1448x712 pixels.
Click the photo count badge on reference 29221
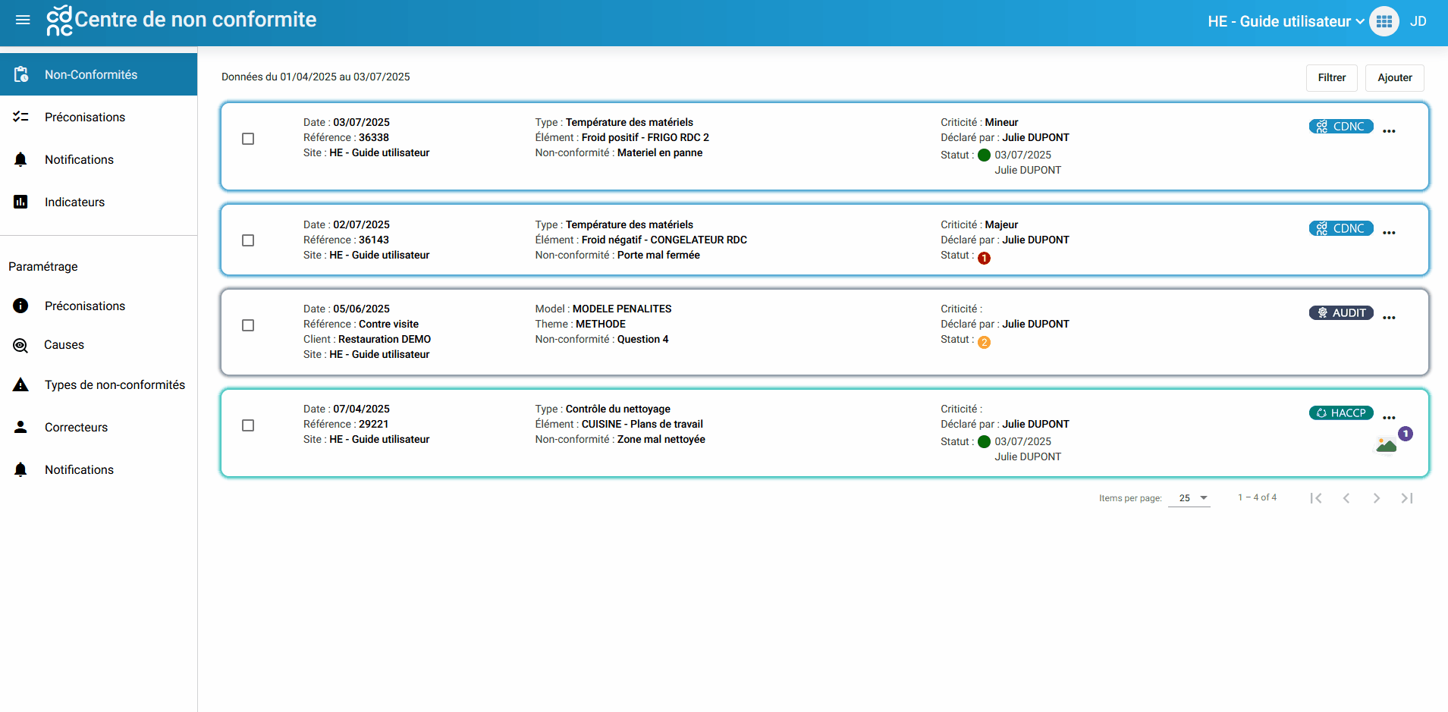(x=1406, y=434)
